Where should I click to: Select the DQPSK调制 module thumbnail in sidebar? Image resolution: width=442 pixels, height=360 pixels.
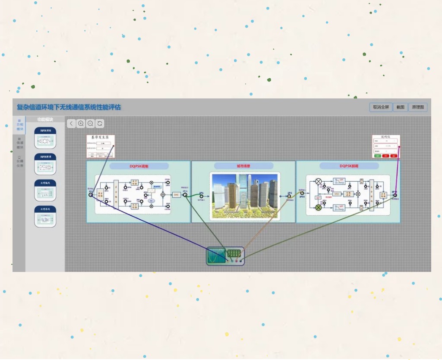[45, 138]
